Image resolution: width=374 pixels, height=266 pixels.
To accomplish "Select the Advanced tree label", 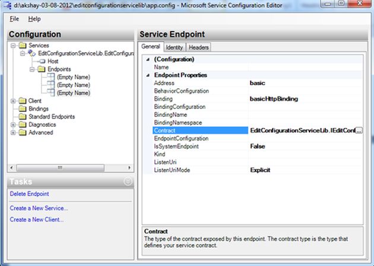I will click(41, 133).
